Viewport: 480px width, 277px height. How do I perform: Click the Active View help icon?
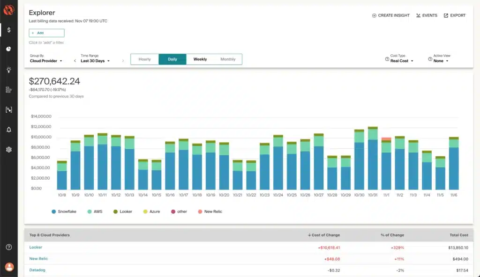click(430, 59)
